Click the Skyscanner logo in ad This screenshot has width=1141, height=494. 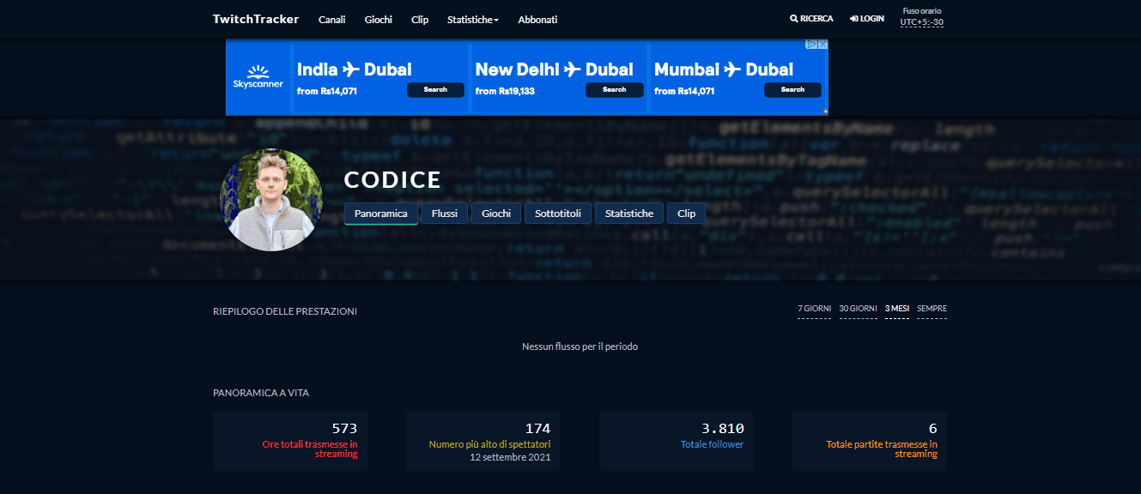coord(258,77)
